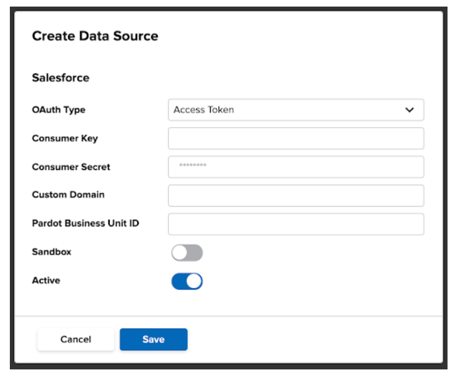Screen dimensions: 453x376
Task: Click the Active label text
Action: [46, 280]
